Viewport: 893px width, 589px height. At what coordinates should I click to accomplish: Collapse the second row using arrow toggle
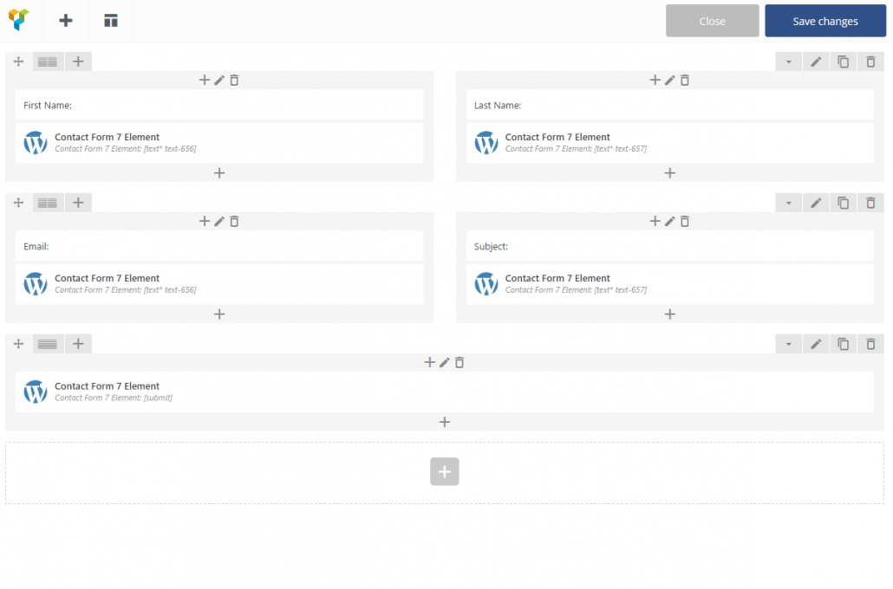click(x=788, y=203)
